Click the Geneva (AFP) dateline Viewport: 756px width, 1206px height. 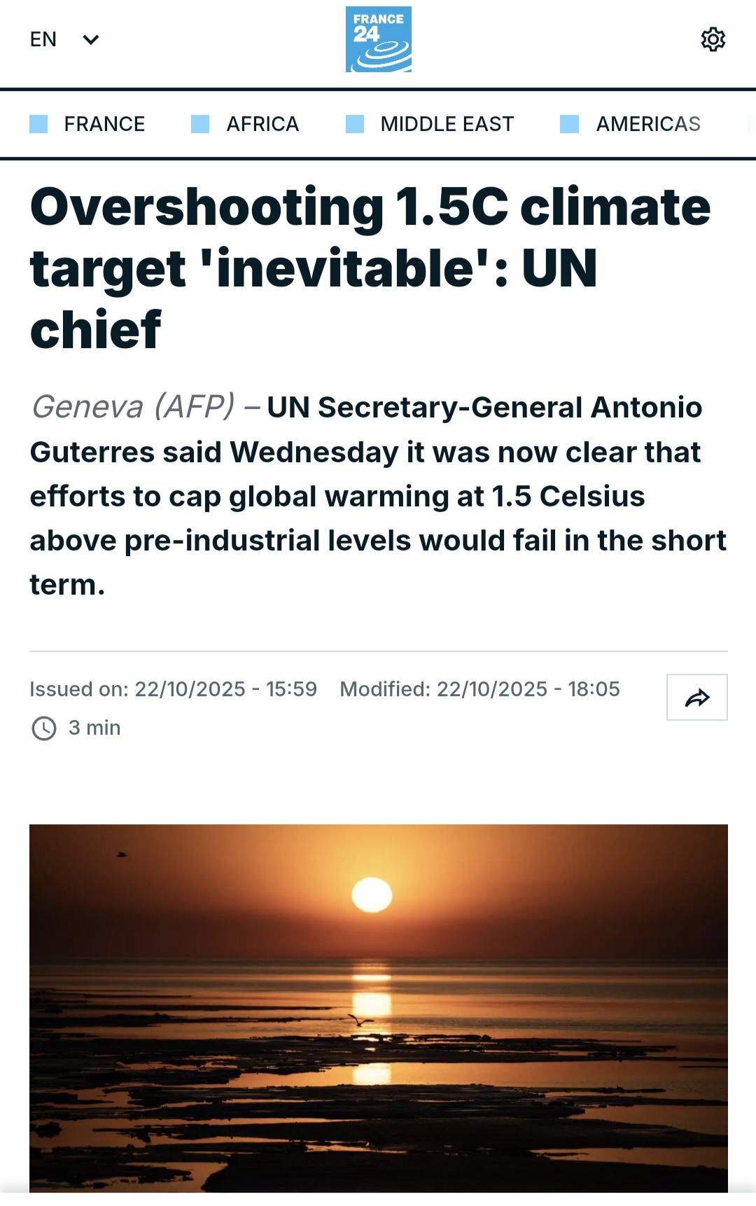point(133,407)
